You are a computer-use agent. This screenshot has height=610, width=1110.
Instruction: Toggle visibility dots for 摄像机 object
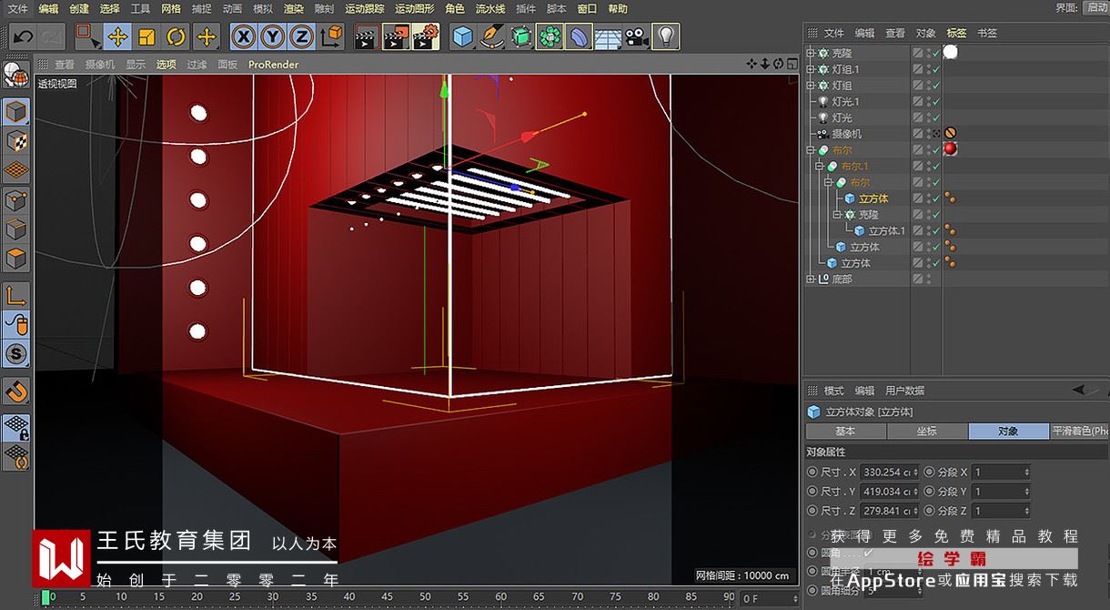tap(928, 134)
